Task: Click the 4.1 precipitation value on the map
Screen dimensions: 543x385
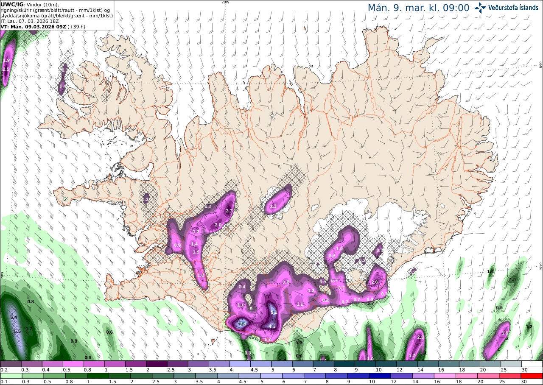Action: click(x=272, y=326)
